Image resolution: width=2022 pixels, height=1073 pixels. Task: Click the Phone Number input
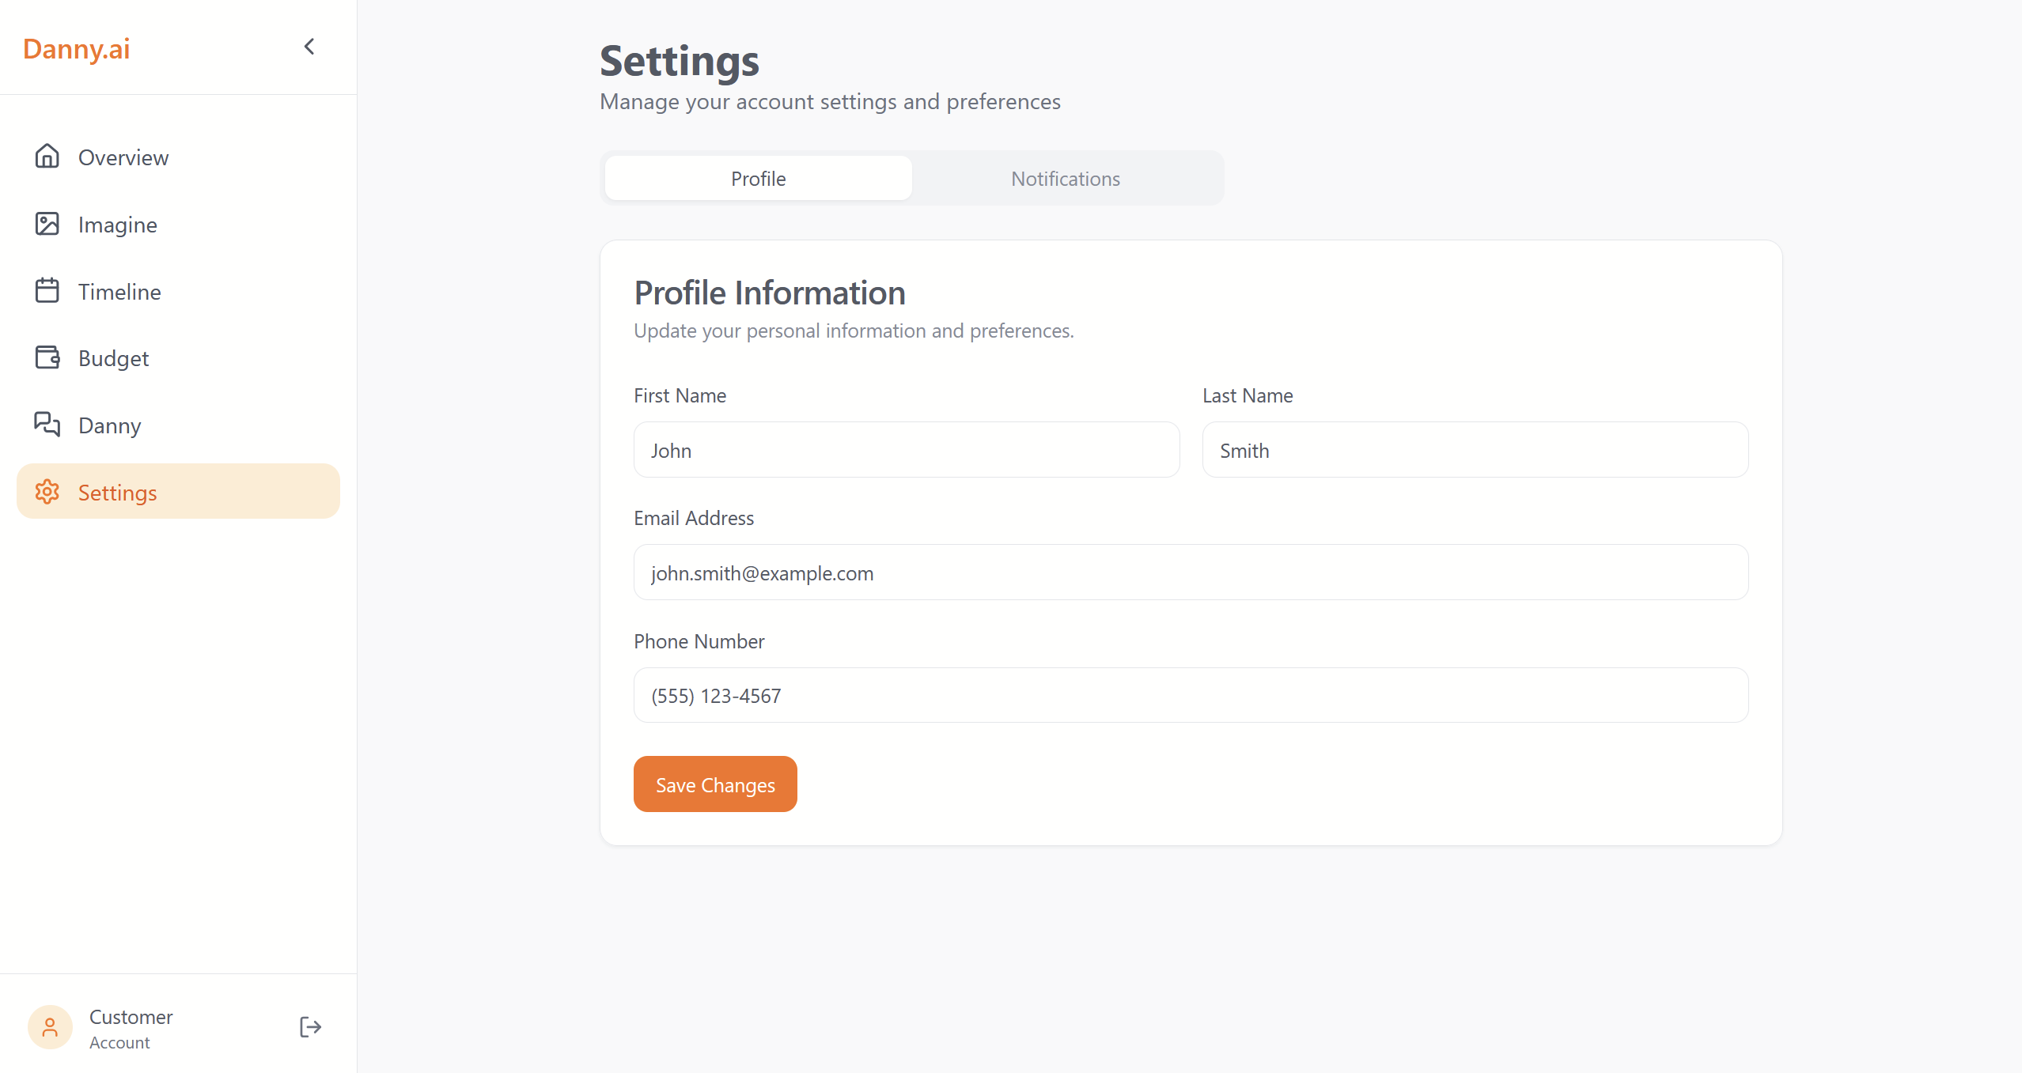(1190, 695)
